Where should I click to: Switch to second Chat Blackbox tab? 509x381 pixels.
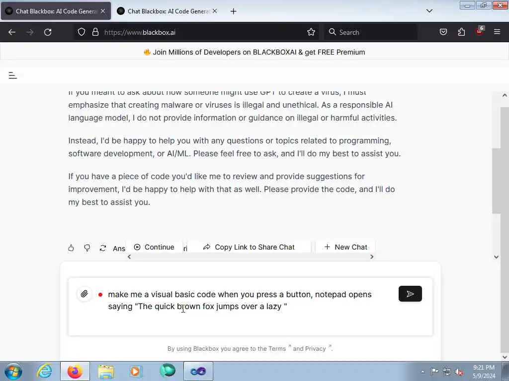click(x=168, y=11)
